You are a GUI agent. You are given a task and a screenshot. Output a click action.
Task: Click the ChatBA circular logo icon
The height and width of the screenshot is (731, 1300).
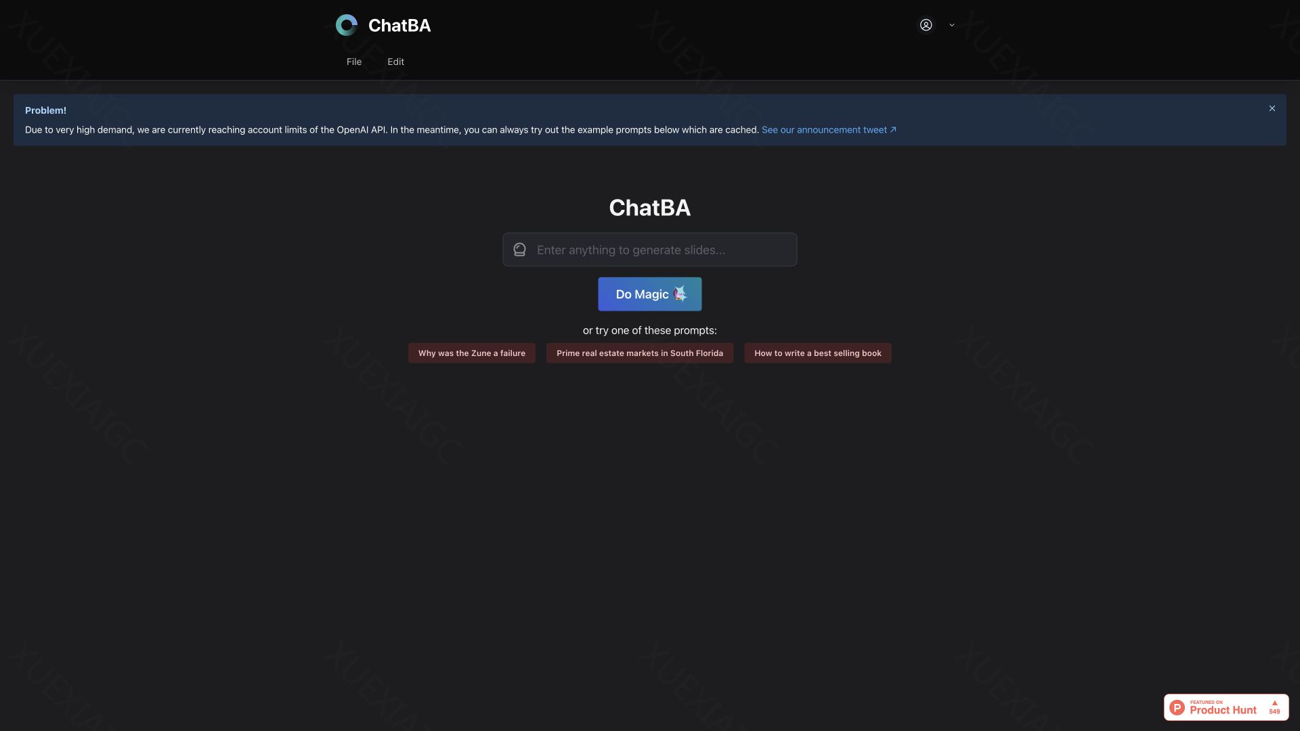[x=347, y=25]
